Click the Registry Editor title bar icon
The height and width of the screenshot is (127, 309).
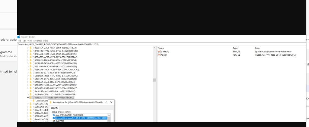pos(19,37)
